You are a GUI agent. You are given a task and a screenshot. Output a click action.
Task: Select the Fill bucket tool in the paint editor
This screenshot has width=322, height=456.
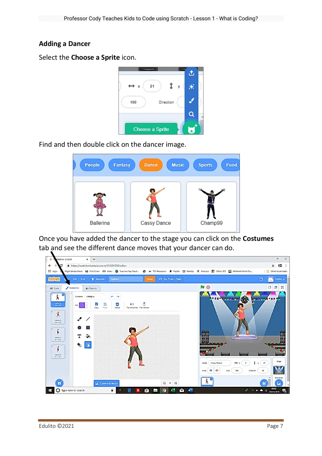pyautogui.click(x=88, y=336)
